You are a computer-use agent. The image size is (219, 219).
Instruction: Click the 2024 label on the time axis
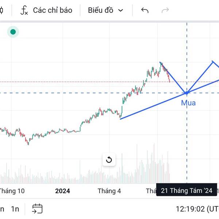[x=62, y=191]
